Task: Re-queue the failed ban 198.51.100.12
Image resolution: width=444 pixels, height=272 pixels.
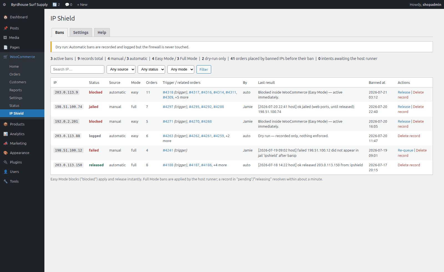Action: 405,150
